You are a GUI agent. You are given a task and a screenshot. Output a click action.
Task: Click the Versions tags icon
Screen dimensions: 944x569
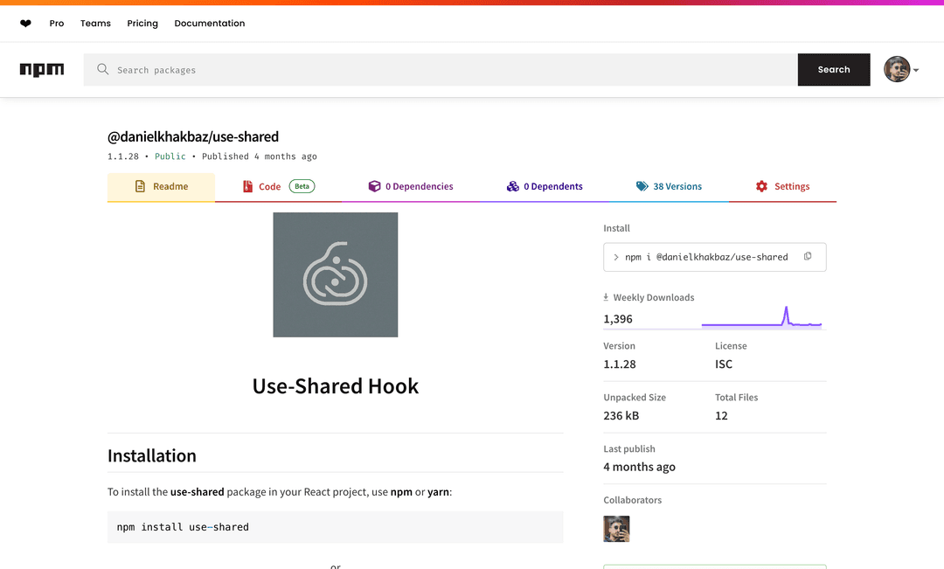[x=642, y=186]
